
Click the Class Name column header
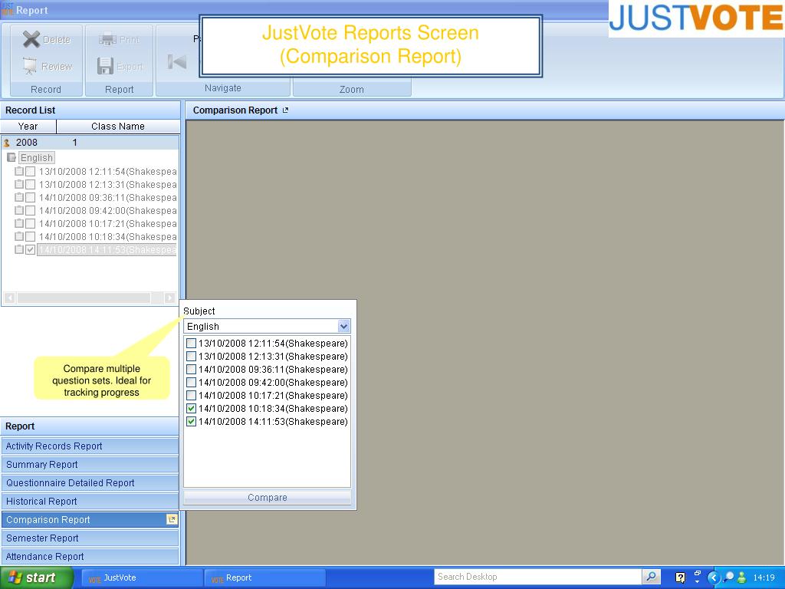click(118, 127)
